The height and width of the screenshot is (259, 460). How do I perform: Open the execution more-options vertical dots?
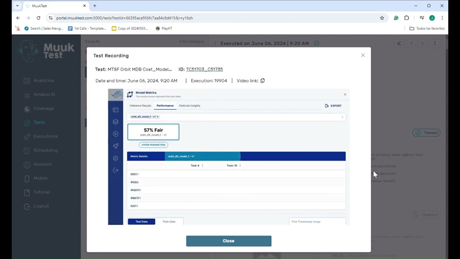click(434, 44)
